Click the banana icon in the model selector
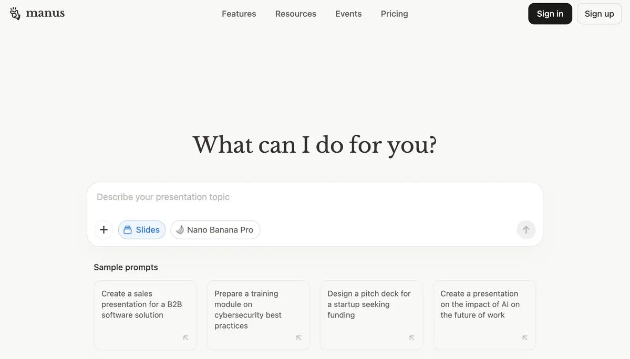The image size is (630, 359). pyautogui.click(x=180, y=230)
